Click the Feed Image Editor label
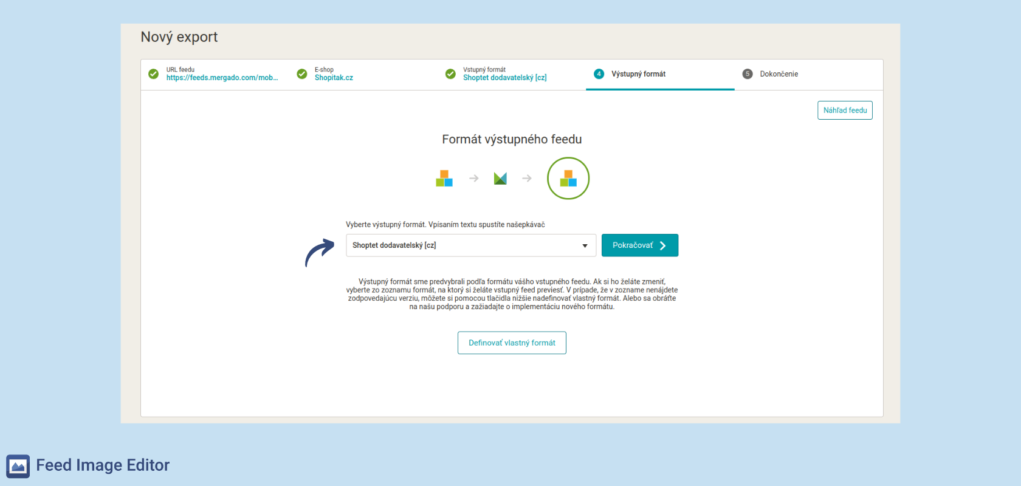Screen dimensions: 1021x486 pos(103,465)
